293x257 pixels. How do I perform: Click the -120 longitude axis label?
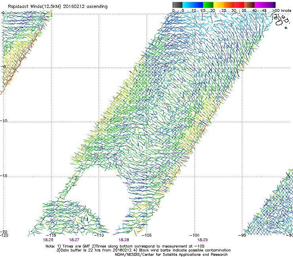pyautogui.click(x=4, y=235)
